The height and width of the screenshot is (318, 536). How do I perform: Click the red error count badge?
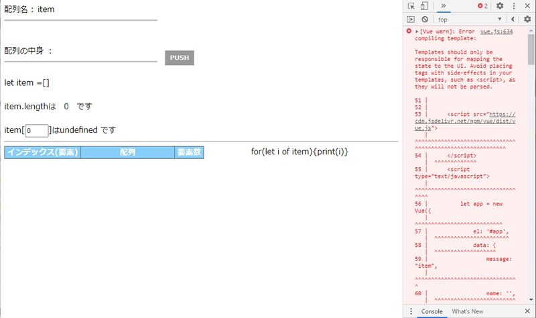[482, 6]
